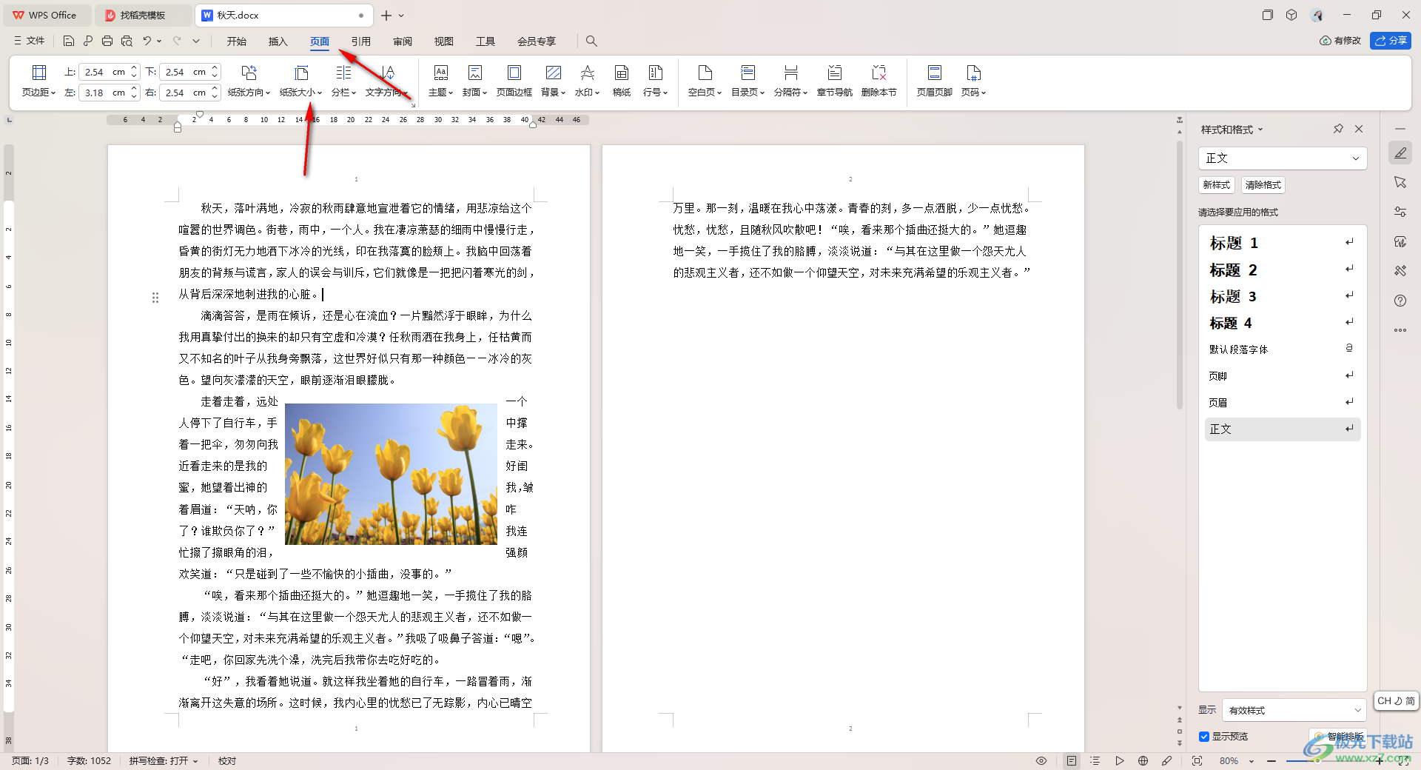Click the Undo arrow icon
This screenshot has width=1421, height=770.
coord(147,41)
